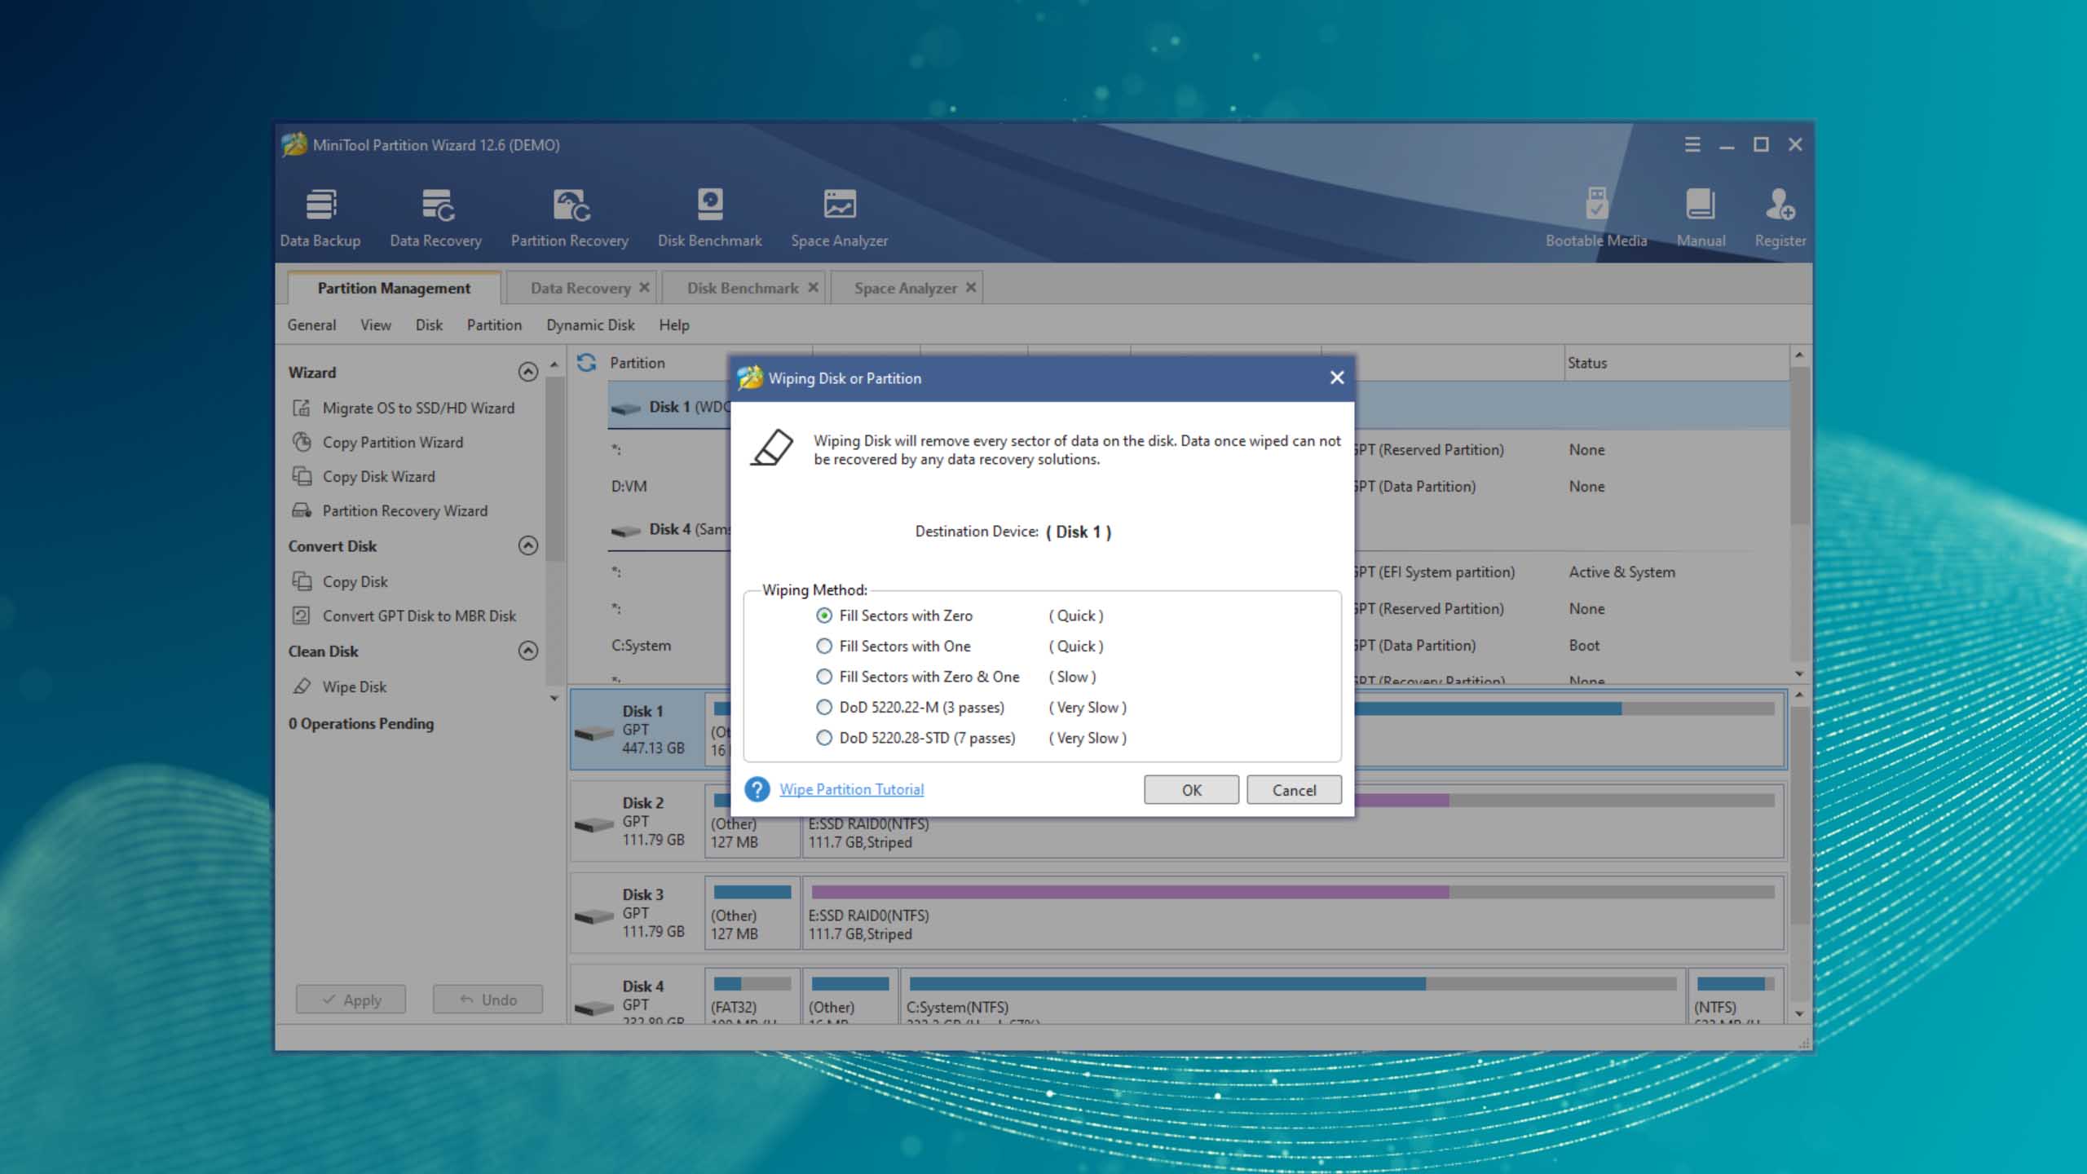The height and width of the screenshot is (1174, 2087).
Task: Open the Help menu
Action: click(673, 324)
